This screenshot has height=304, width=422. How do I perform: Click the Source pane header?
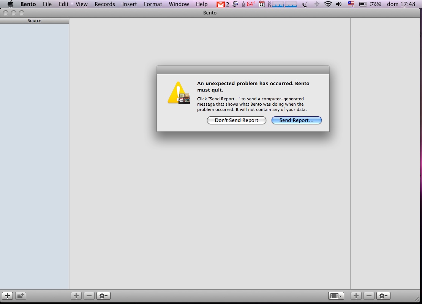[35, 21]
